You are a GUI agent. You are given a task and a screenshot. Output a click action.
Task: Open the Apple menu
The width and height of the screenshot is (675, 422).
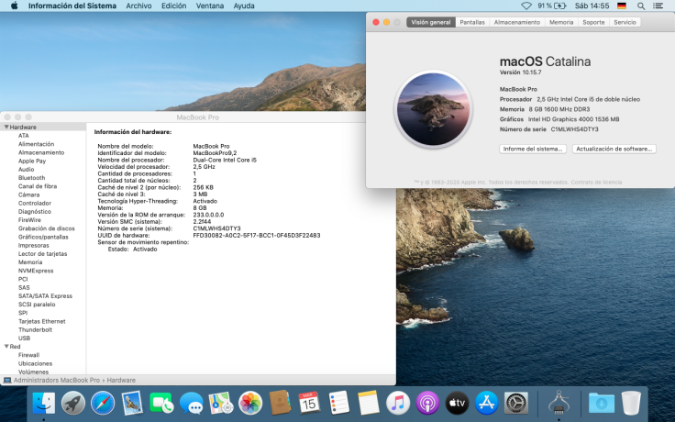tap(14, 6)
